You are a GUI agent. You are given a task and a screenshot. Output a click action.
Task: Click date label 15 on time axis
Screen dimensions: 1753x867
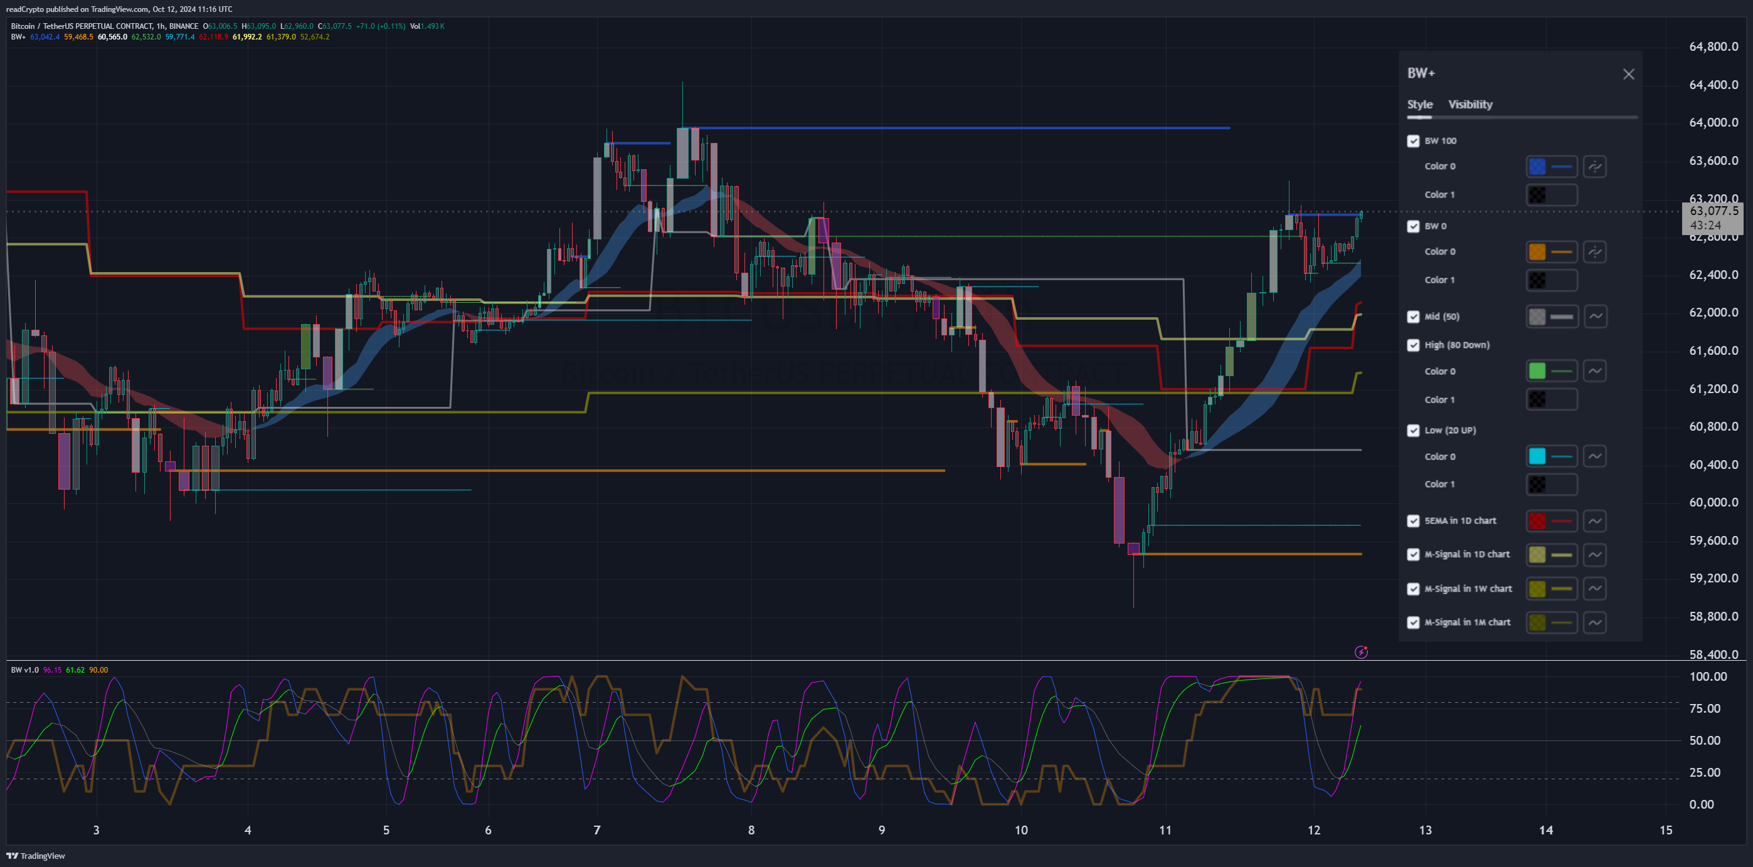pos(1666,829)
